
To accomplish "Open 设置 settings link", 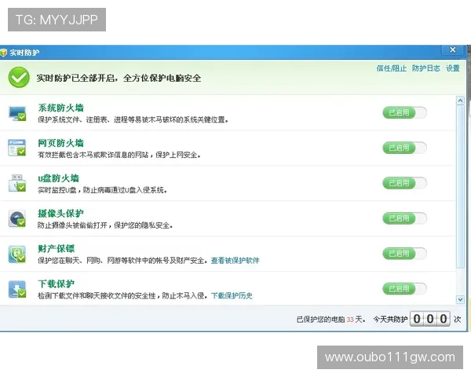I will pyautogui.click(x=453, y=68).
